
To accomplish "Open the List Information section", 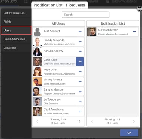I will coord(16,13).
